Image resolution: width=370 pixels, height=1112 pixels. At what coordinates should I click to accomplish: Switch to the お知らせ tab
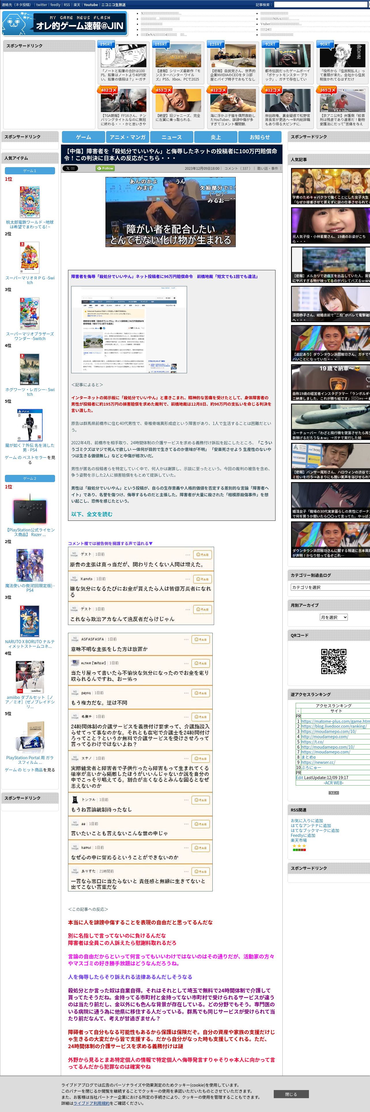(260, 137)
